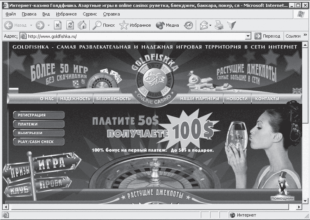Viewport: 310px width, 220px height.
Task: Expand the Back button history dropdown
Action: point(30,25)
